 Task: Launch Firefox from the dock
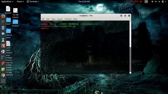3,16
